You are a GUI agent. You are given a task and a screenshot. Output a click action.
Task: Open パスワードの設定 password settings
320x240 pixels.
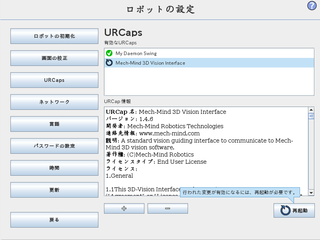click(x=54, y=146)
